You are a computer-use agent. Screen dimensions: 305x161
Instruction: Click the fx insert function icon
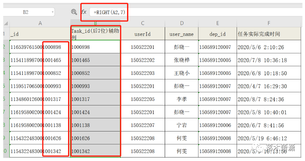pos(84,12)
